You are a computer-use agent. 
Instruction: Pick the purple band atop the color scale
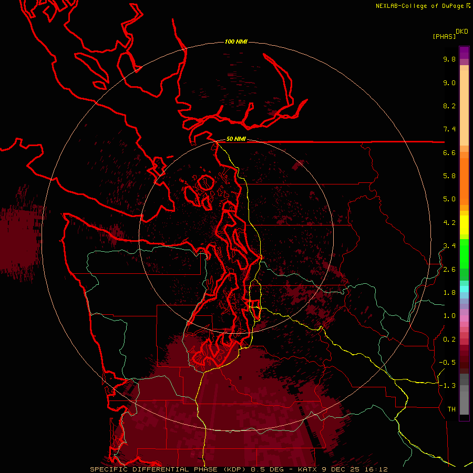(x=464, y=53)
